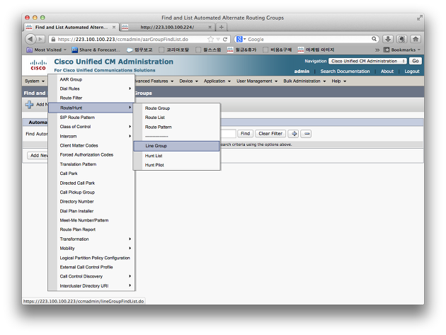The height and width of the screenshot is (335, 446).
Task: Expand Dial Rules submenu
Action: pos(91,89)
